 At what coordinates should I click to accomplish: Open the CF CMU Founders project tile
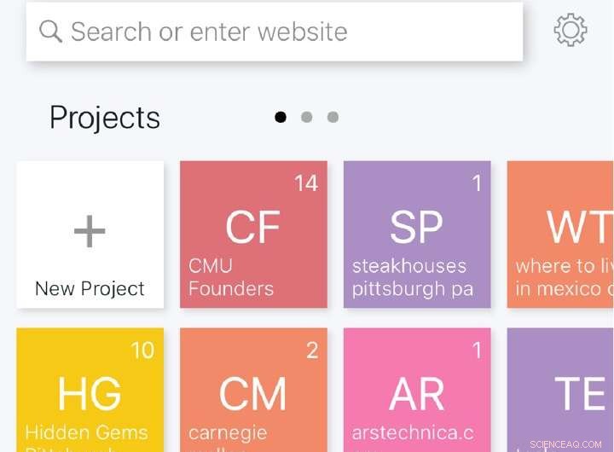pos(253,235)
